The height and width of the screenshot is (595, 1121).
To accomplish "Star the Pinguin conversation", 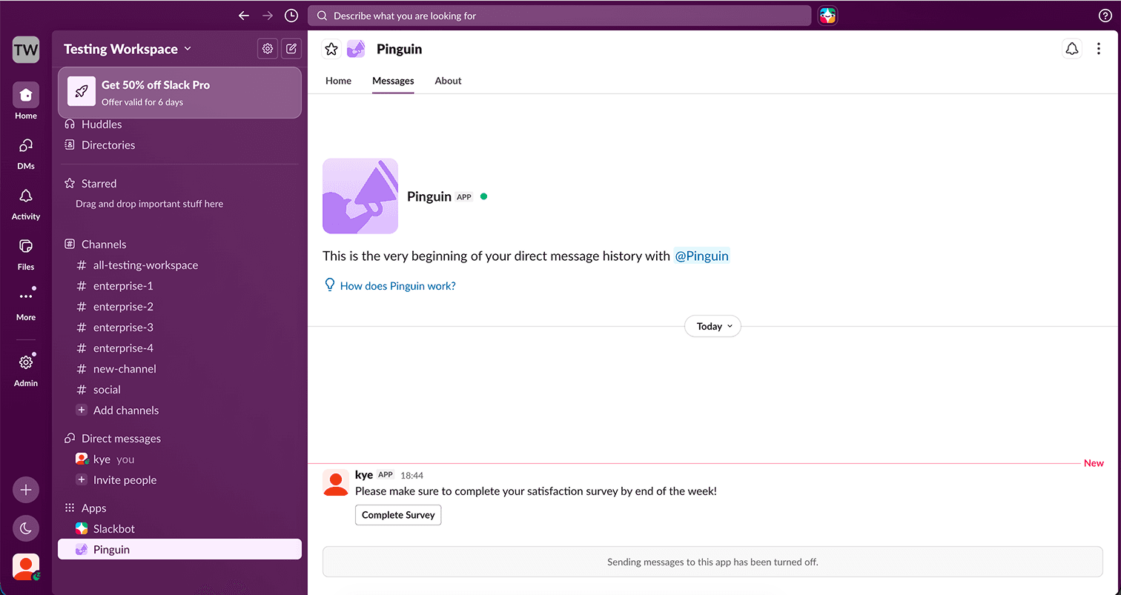I will coord(331,49).
